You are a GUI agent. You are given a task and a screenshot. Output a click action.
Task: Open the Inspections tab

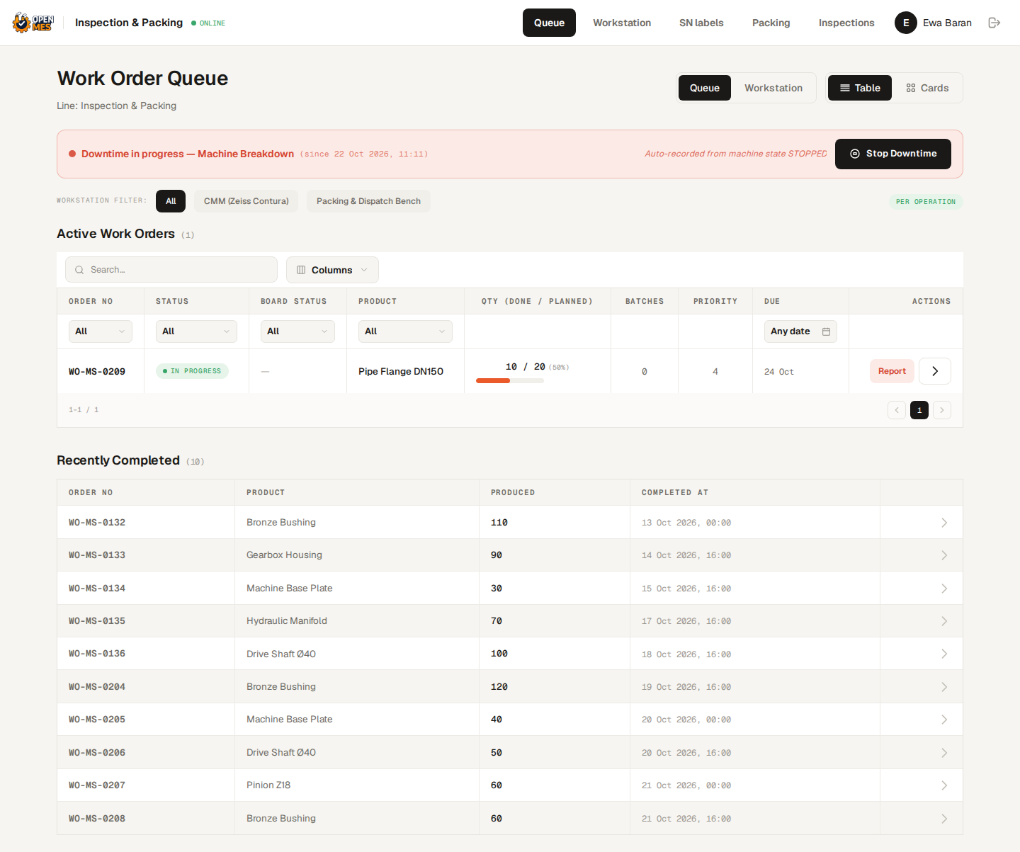click(846, 23)
